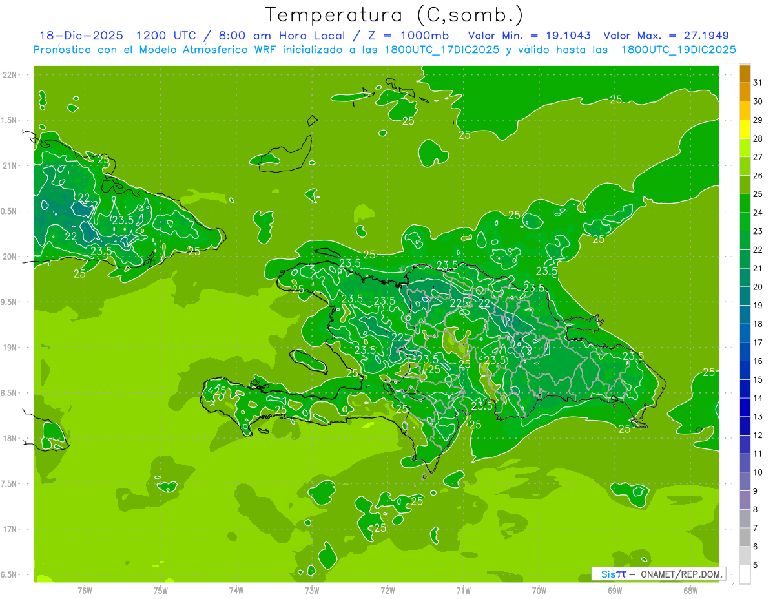Click the "8.5N" latitude axis label

point(10,393)
